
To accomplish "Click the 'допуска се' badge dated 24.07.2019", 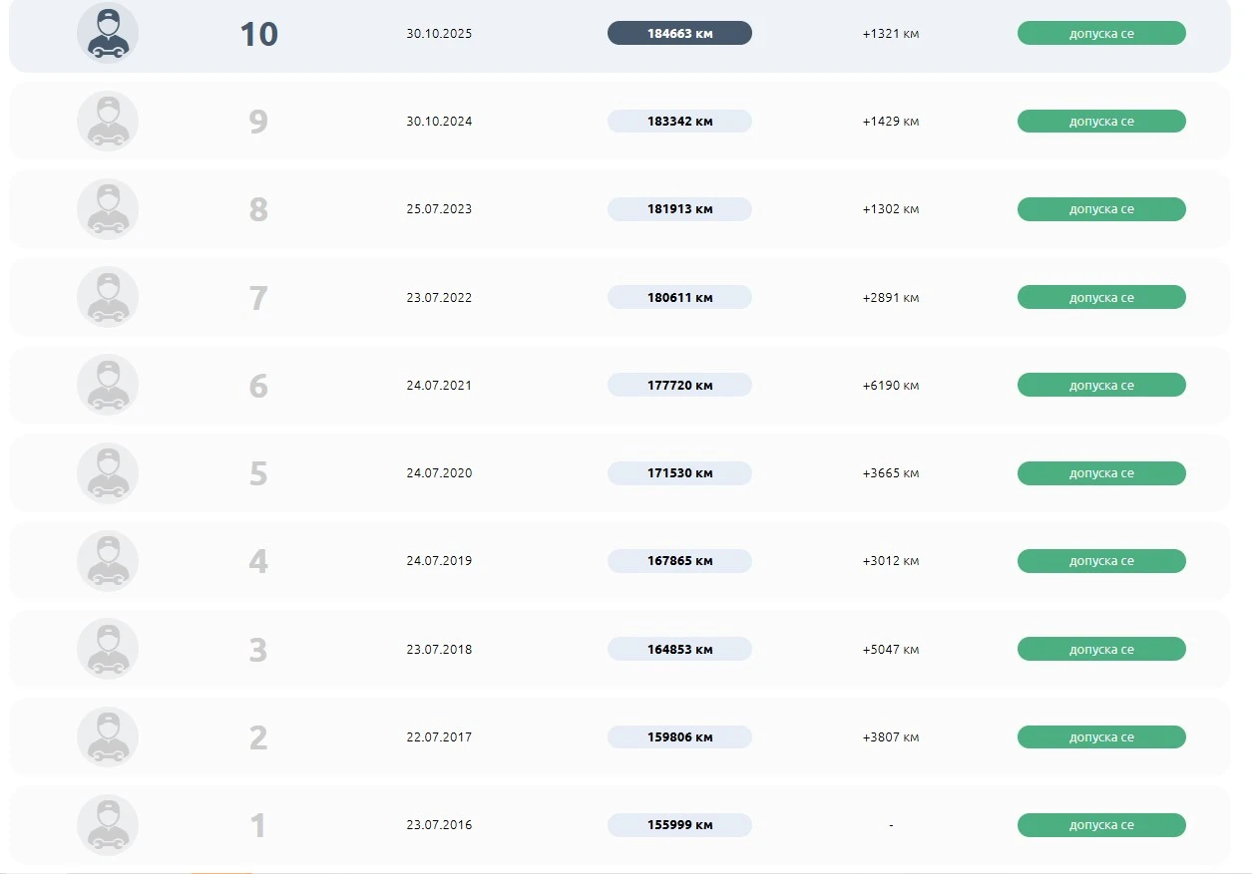I will 1101,561.
